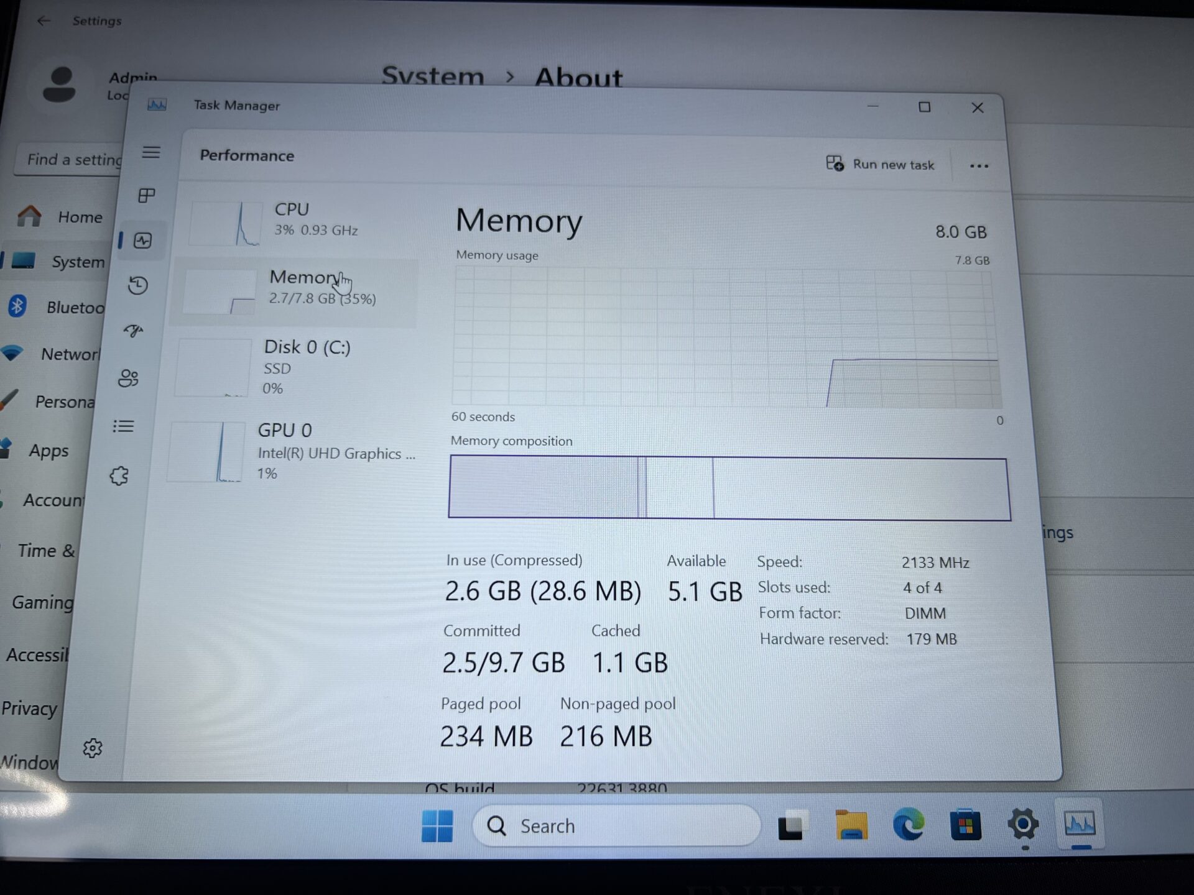Open Task Manager settings gear

tap(93, 748)
